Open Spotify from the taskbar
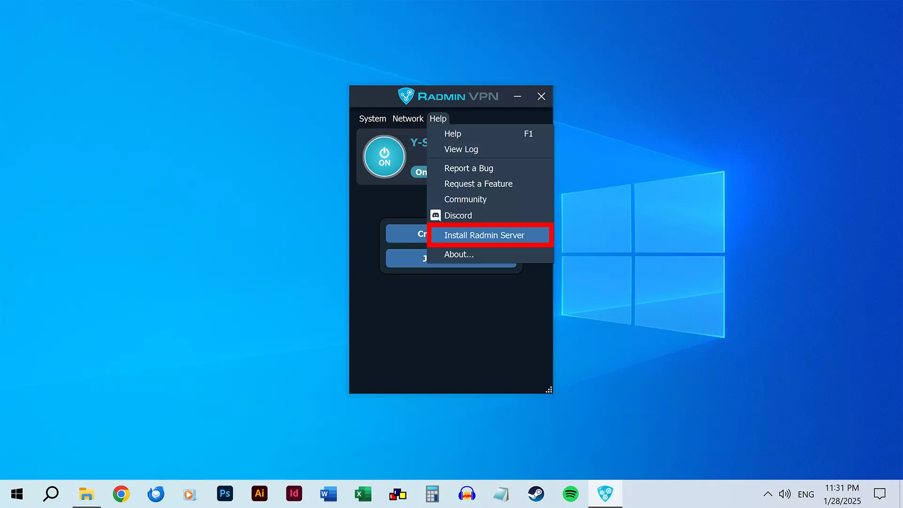The width and height of the screenshot is (903, 508). coord(570,493)
